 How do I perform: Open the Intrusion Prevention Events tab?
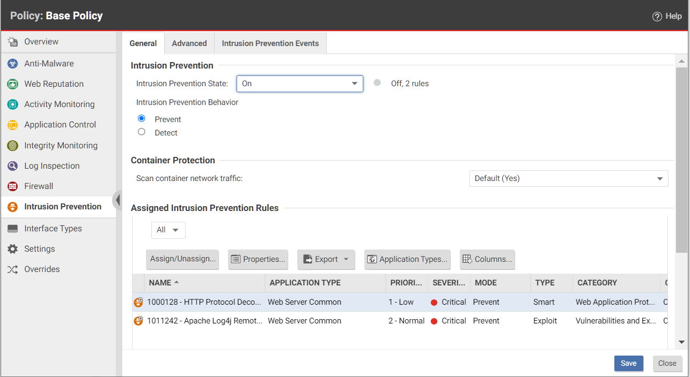(270, 43)
